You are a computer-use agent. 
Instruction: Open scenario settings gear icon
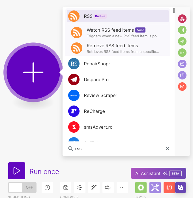point(80,188)
